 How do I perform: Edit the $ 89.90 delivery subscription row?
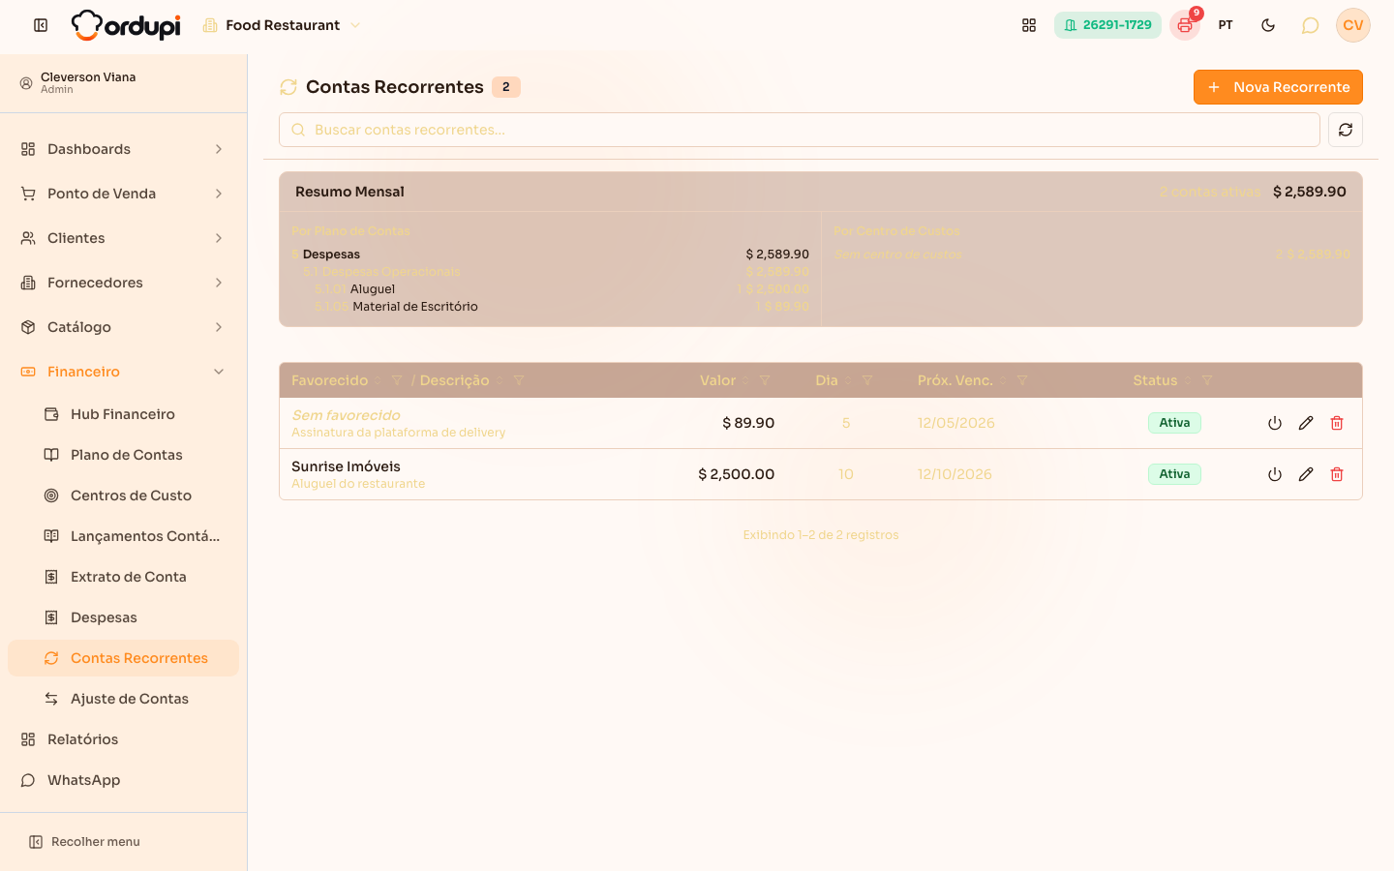1306,423
